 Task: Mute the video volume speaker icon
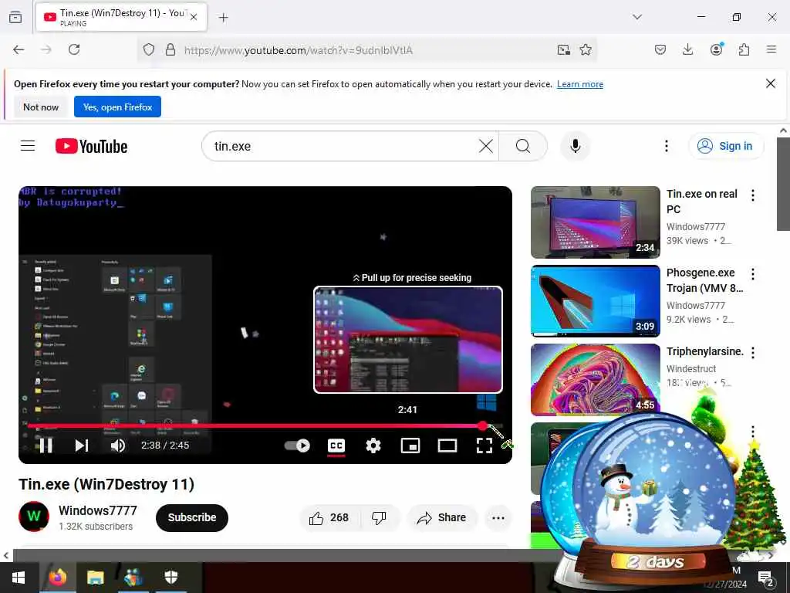118,446
